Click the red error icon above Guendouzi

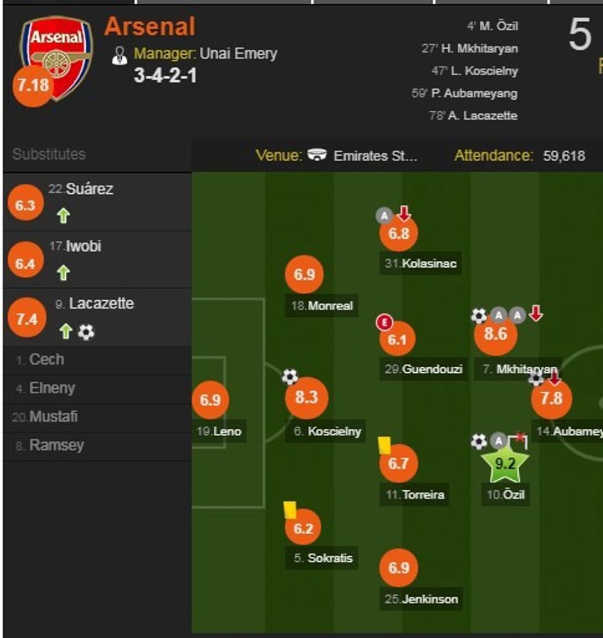coord(385,322)
